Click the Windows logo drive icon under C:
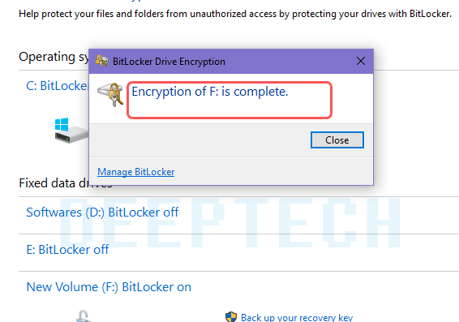 [71, 131]
